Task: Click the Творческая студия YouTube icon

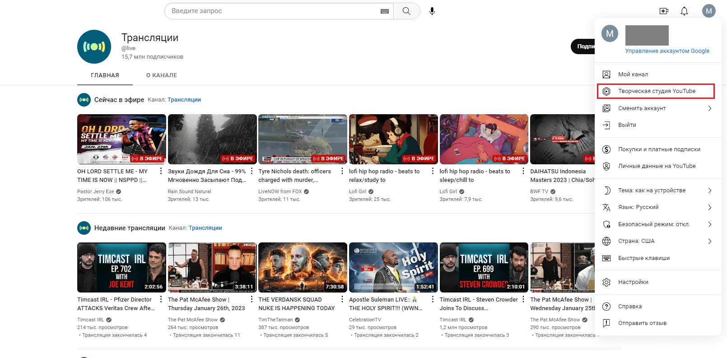Action: pyautogui.click(x=607, y=91)
